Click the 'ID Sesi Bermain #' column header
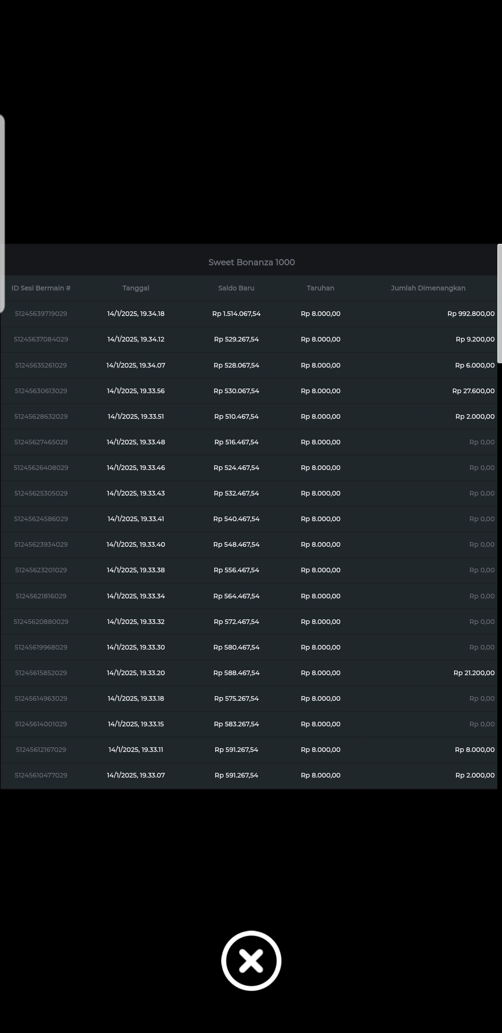The height and width of the screenshot is (1033, 502). point(41,288)
